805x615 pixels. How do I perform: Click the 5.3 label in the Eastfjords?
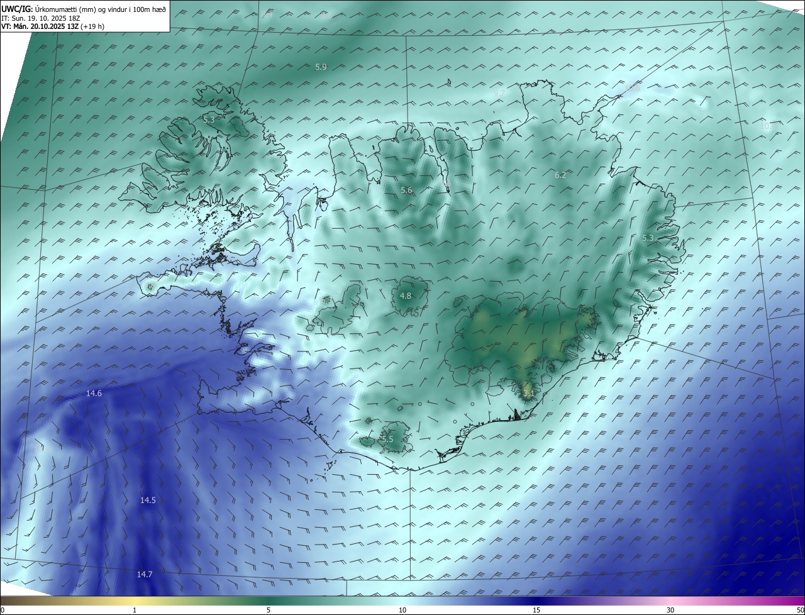[648, 238]
